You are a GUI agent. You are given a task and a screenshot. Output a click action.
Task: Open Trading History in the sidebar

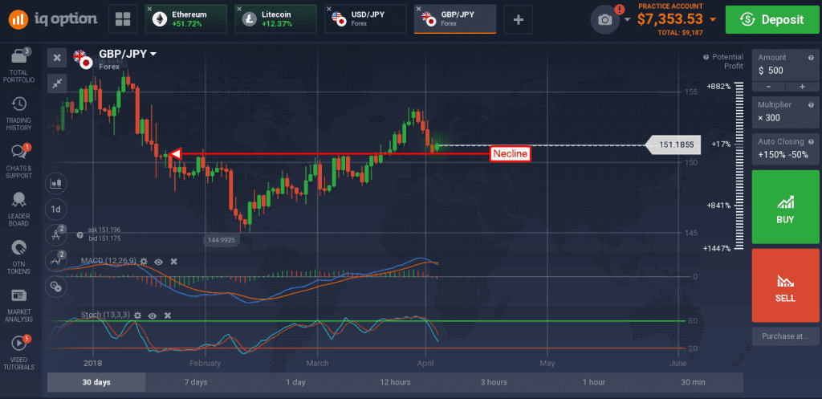click(x=19, y=112)
